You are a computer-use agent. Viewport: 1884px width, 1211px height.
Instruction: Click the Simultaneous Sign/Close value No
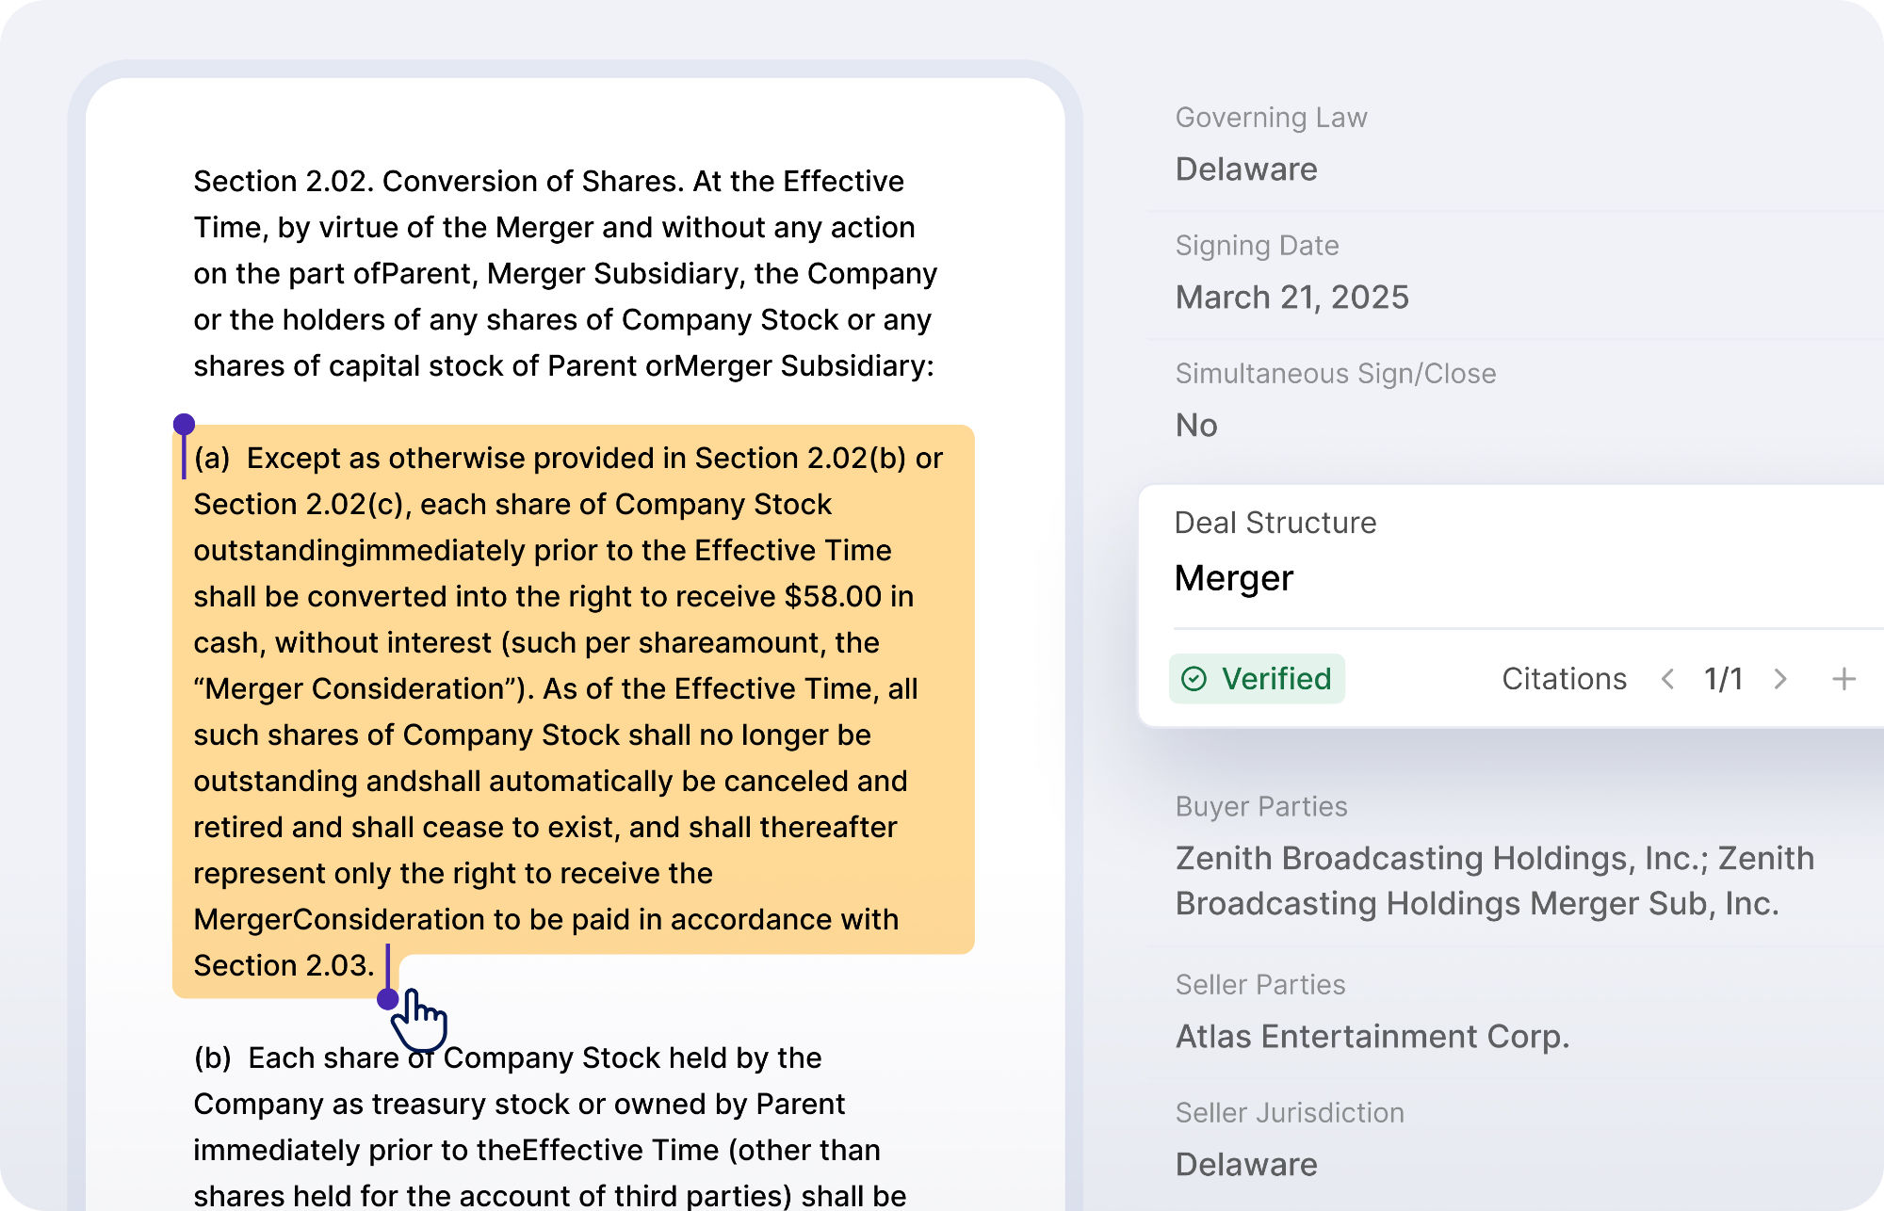1196,426
